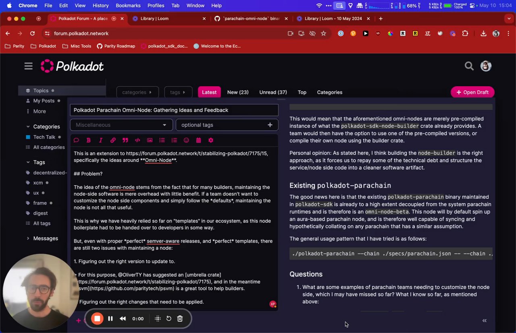Screen dimensions: 516x333
Task: Toggle the forum hamburger sidebar menu
Action: 28,66
